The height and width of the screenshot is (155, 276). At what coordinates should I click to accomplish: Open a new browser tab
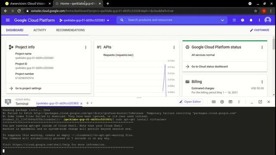[108, 3]
